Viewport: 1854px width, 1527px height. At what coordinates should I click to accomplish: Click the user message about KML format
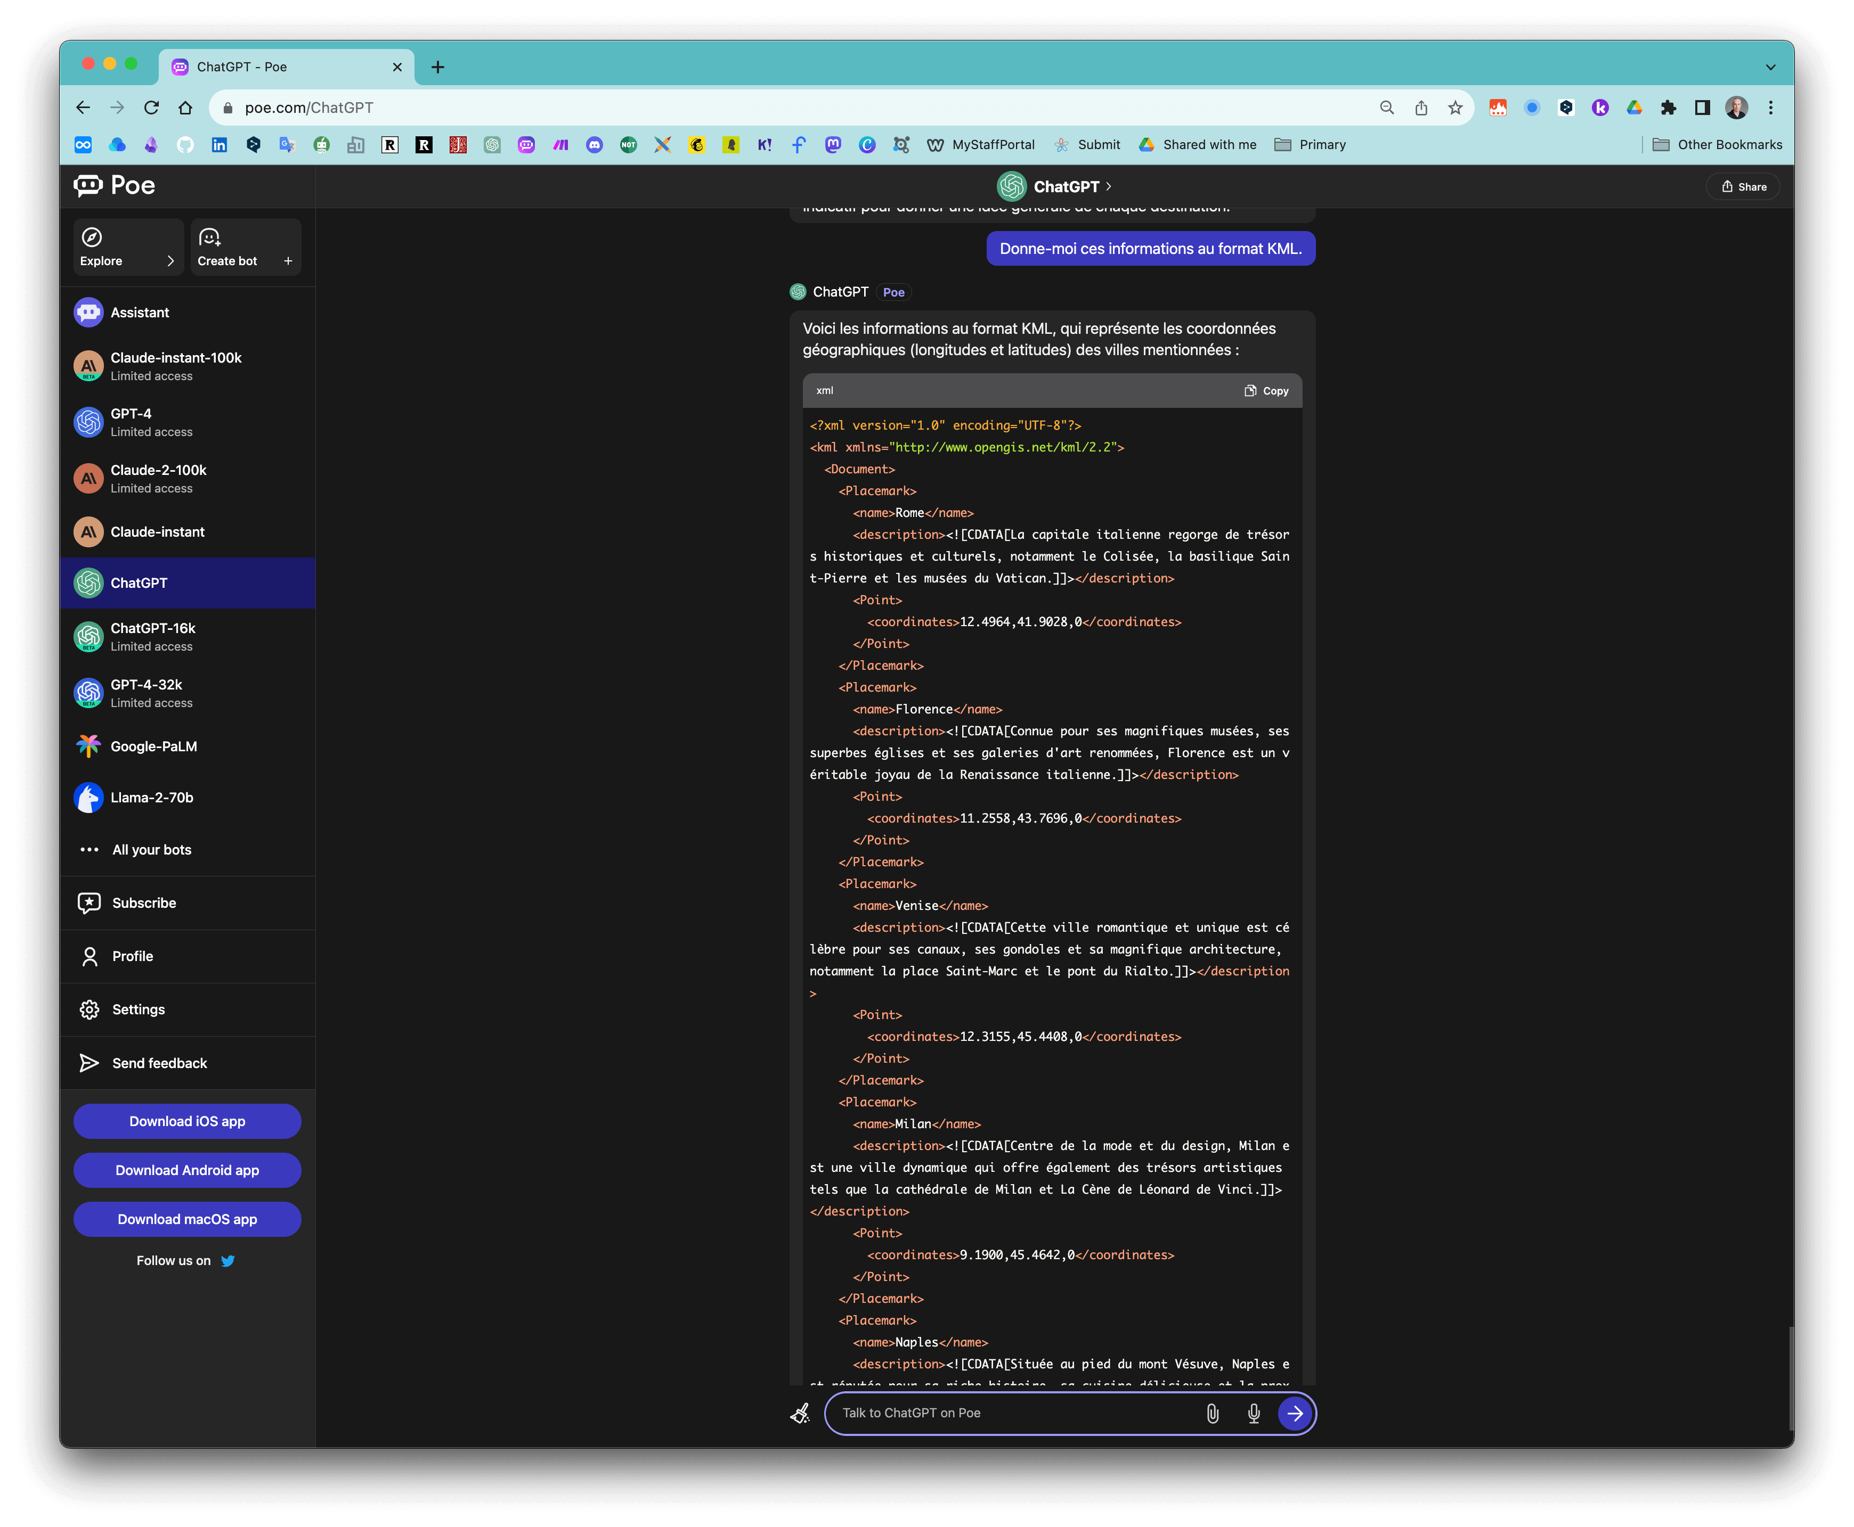point(1150,248)
